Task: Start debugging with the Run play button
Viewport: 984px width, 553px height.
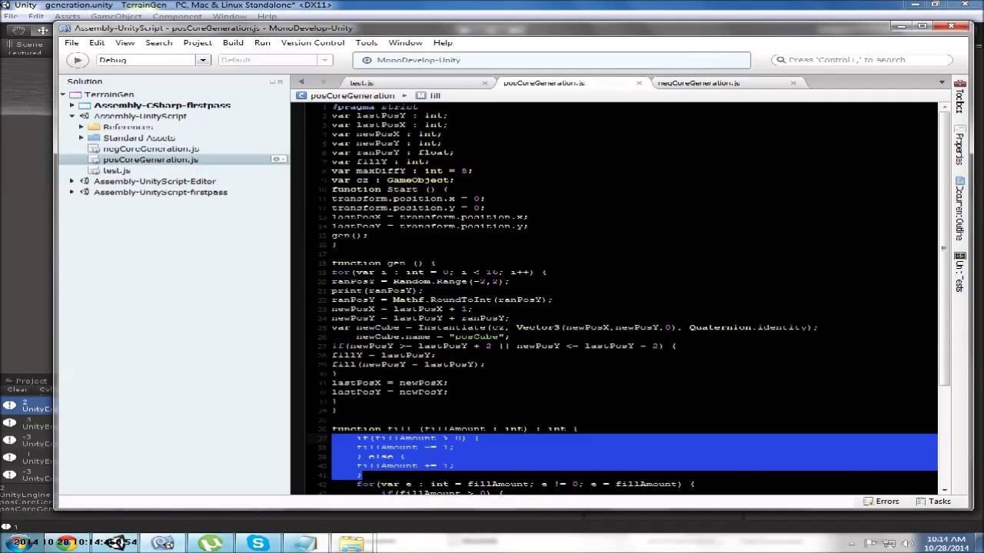Action: (x=77, y=60)
